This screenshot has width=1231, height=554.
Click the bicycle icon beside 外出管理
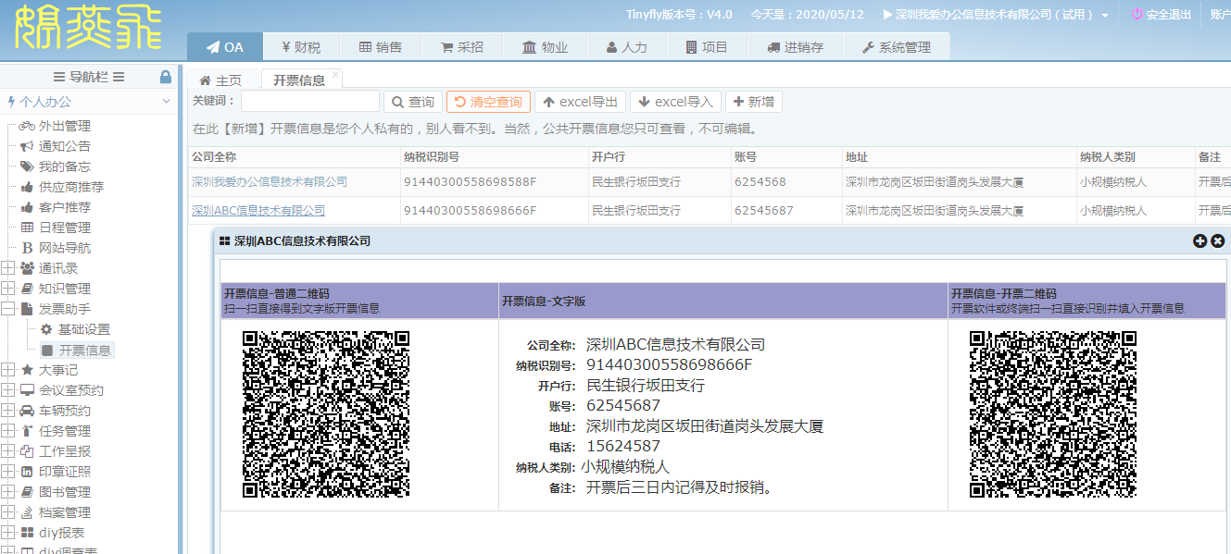[x=27, y=126]
